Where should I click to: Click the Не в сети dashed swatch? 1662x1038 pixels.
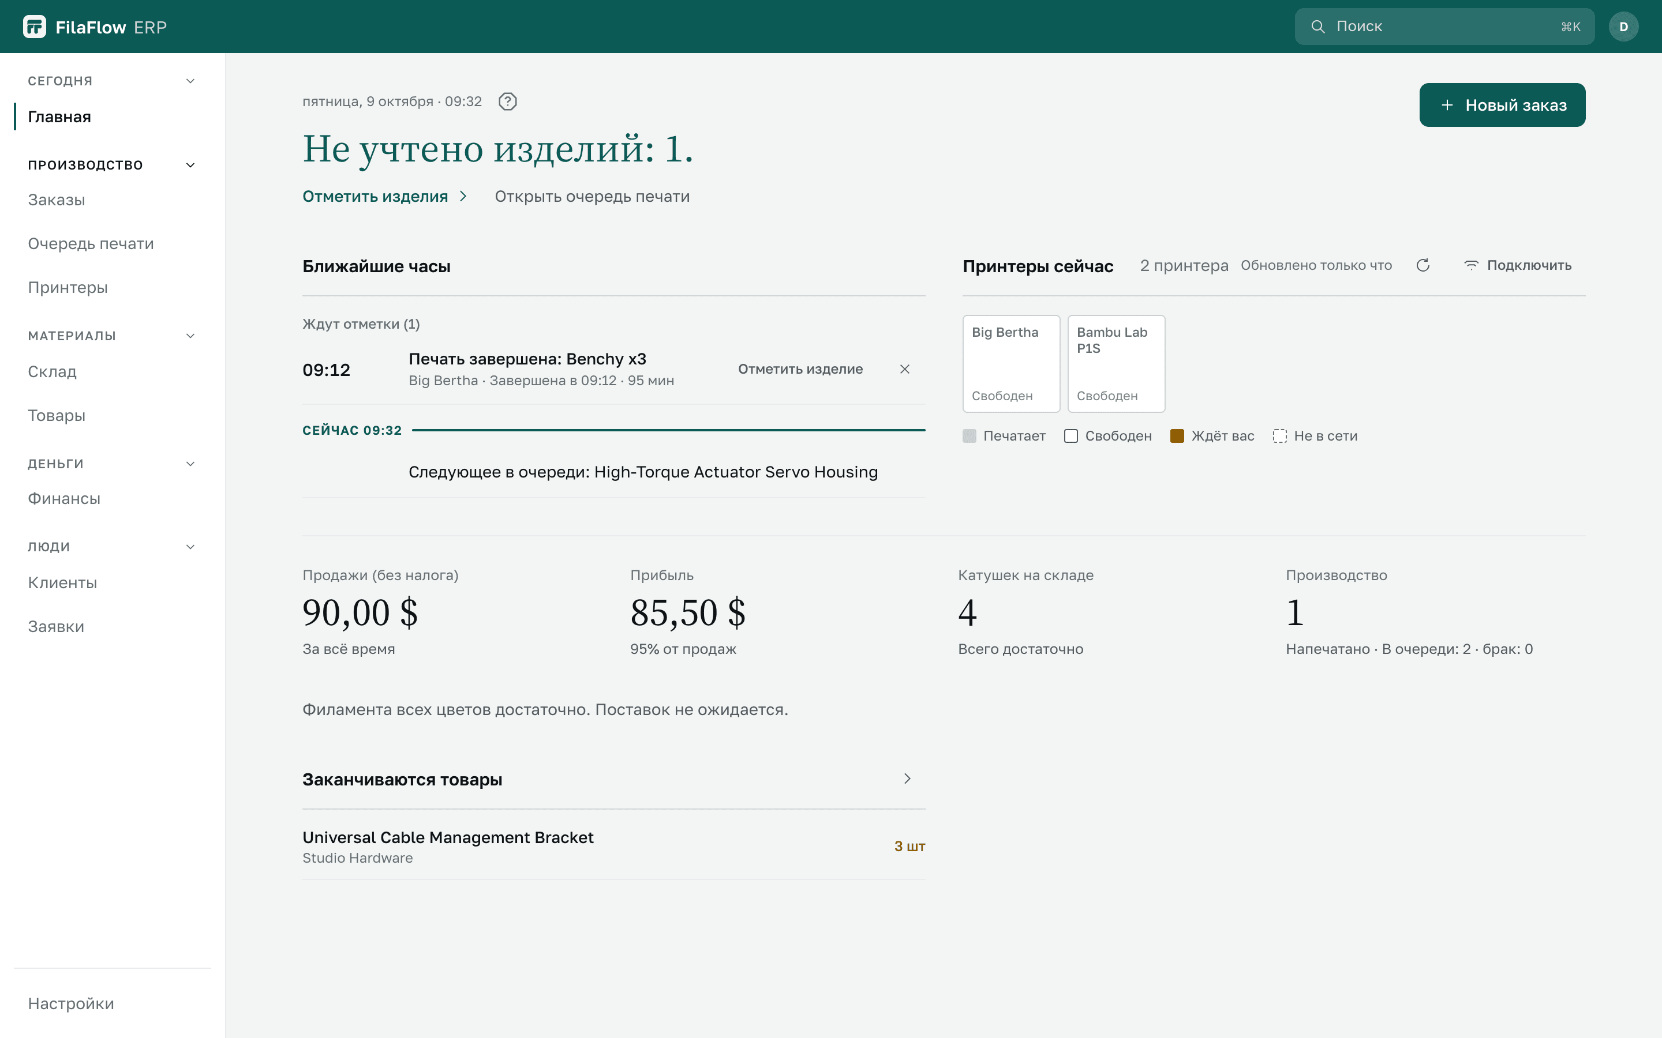coord(1279,436)
